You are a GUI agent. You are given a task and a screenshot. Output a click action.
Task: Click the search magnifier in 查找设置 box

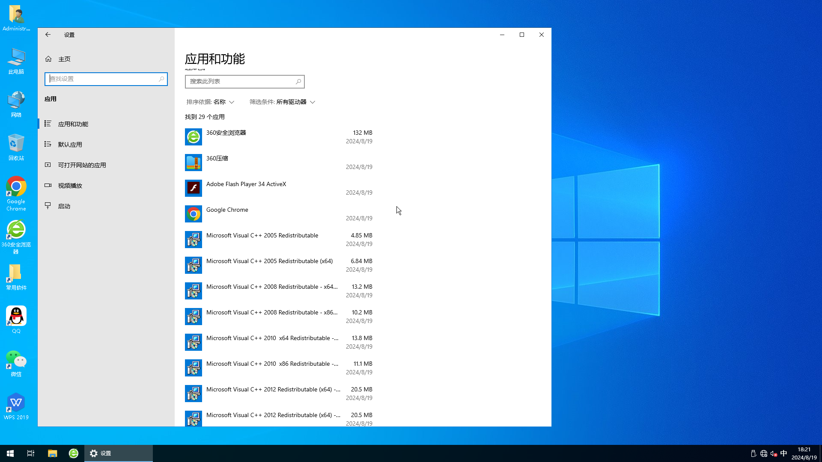[161, 79]
